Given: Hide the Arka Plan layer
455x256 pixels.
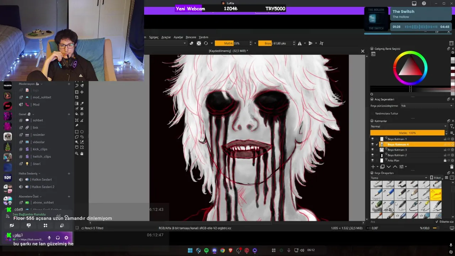Looking at the screenshot, I should pyautogui.click(x=372, y=160).
